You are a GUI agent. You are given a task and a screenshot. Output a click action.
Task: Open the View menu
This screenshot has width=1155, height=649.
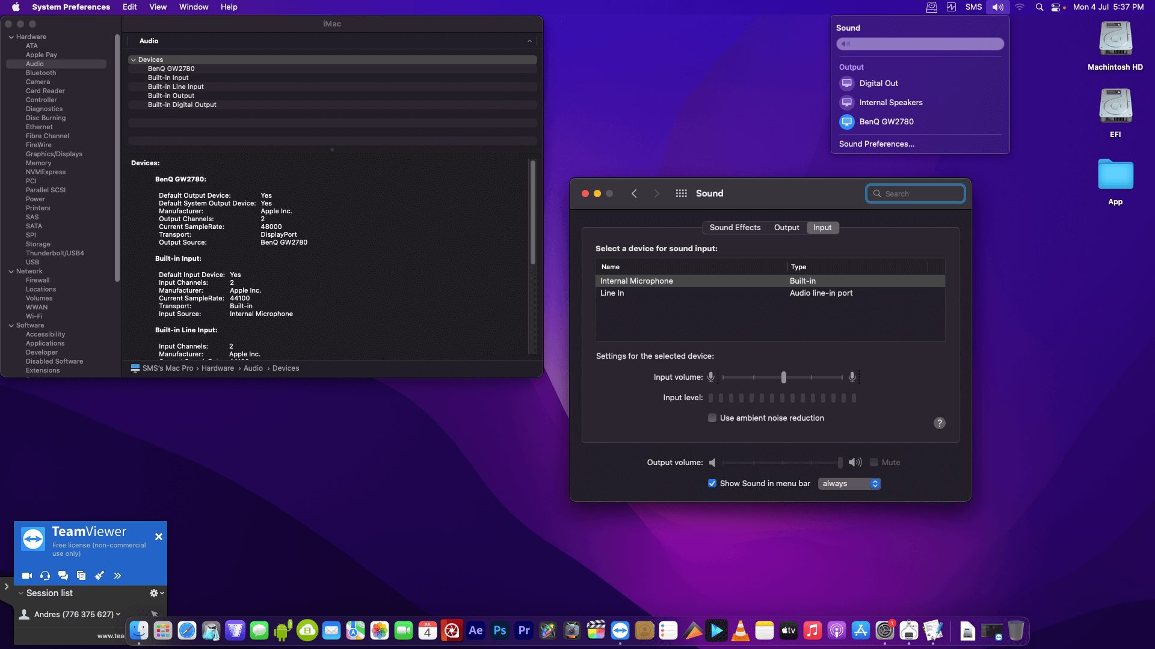coord(158,7)
